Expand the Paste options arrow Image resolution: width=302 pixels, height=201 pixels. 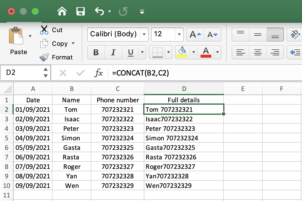[30, 36]
